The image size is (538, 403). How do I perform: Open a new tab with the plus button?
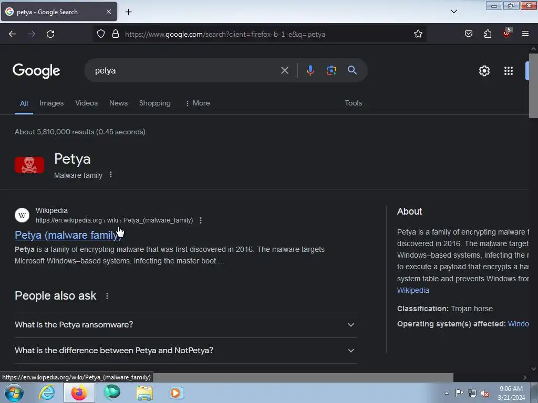click(128, 12)
